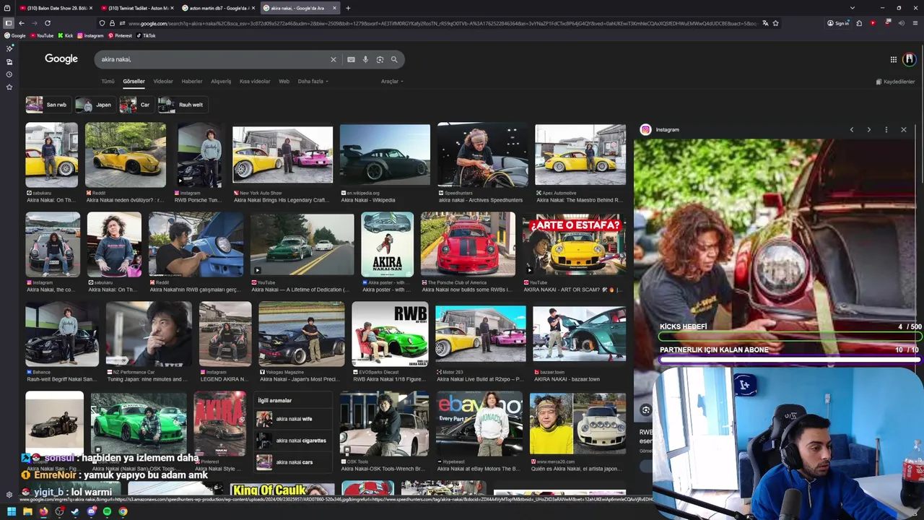The height and width of the screenshot is (520, 924).
Task: Close the image preview panel
Action: point(904,130)
